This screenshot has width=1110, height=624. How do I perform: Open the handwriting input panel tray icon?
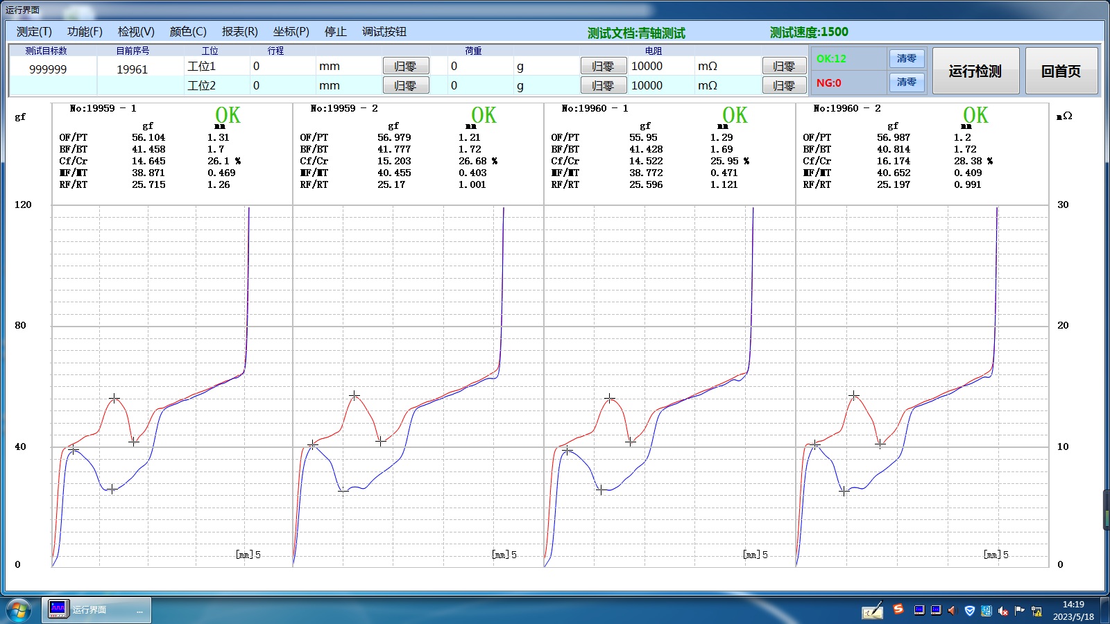(x=872, y=611)
